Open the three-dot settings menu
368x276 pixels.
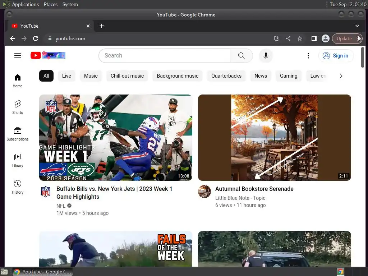308,56
